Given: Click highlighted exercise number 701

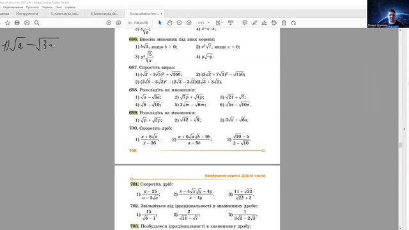Looking at the screenshot, I should click(x=134, y=184).
